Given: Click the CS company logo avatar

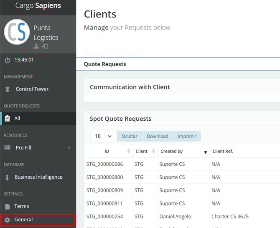Looking at the screenshot, I should 17,32.
